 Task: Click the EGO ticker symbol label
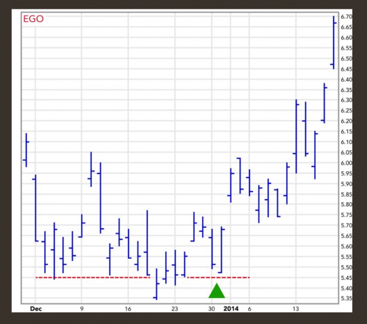[33, 19]
